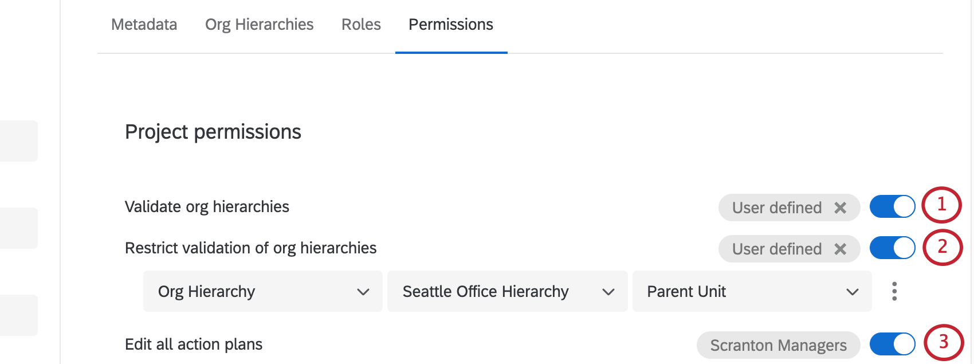The width and height of the screenshot is (974, 364).
Task: Expand the chevron on Seattle Office Hierarchy selector
Action: coord(609,291)
